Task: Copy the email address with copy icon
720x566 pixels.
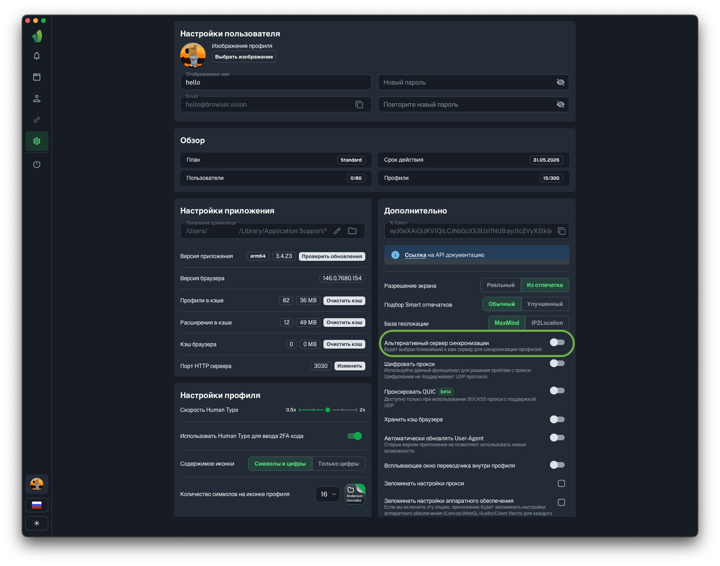Action: [359, 105]
